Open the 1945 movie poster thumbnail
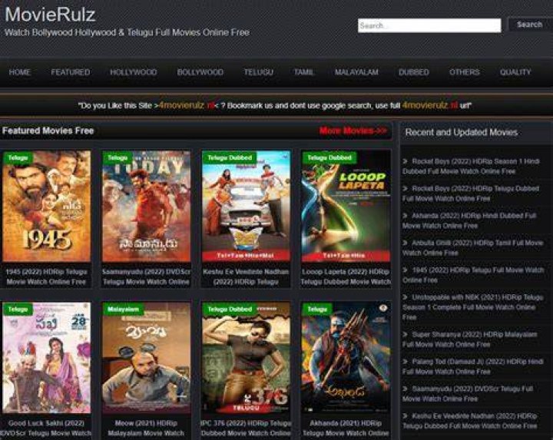Image resolution: width=553 pixels, height=440 pixels. [x=47, y=207]
